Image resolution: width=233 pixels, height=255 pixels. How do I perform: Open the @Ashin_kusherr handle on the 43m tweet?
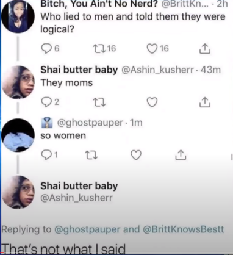[x=157, y=70]
